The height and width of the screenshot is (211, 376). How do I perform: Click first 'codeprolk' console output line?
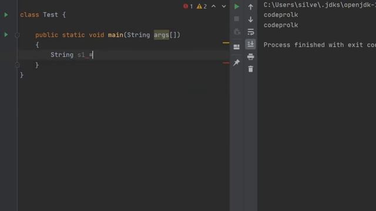click(x=281, y=15)
